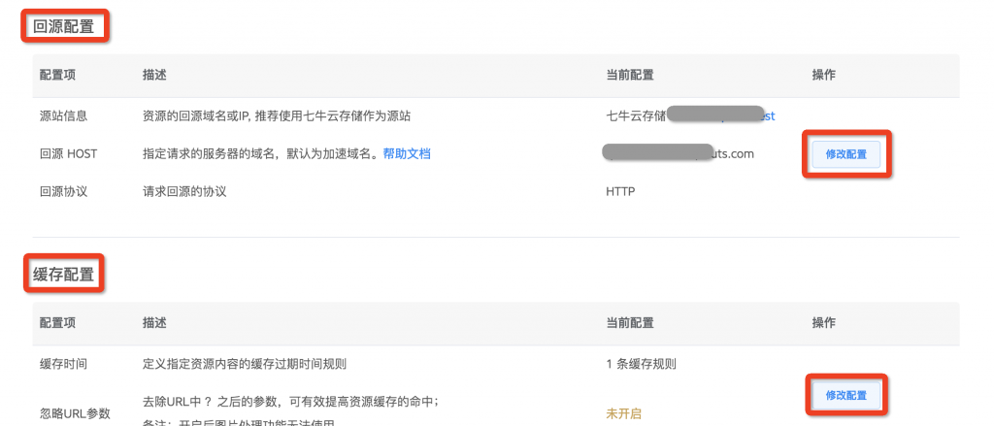Select the 源站信息 row label
The image size is (994, 426).
point(63,116)
